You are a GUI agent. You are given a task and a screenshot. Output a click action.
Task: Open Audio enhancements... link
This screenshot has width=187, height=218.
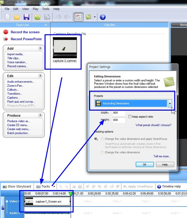(21, 82)
